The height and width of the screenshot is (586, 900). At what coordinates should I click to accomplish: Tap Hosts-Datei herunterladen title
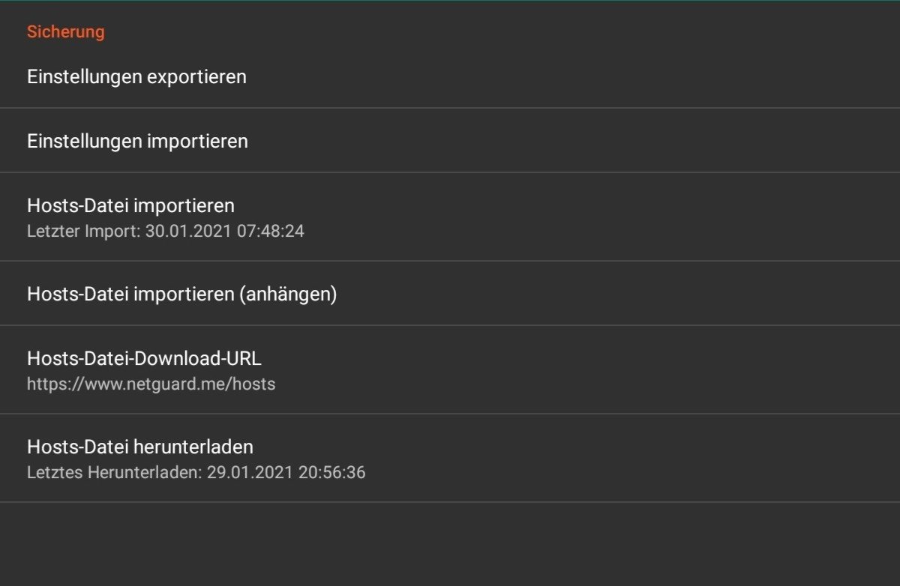pyautogui.click(x=140, y=447)
